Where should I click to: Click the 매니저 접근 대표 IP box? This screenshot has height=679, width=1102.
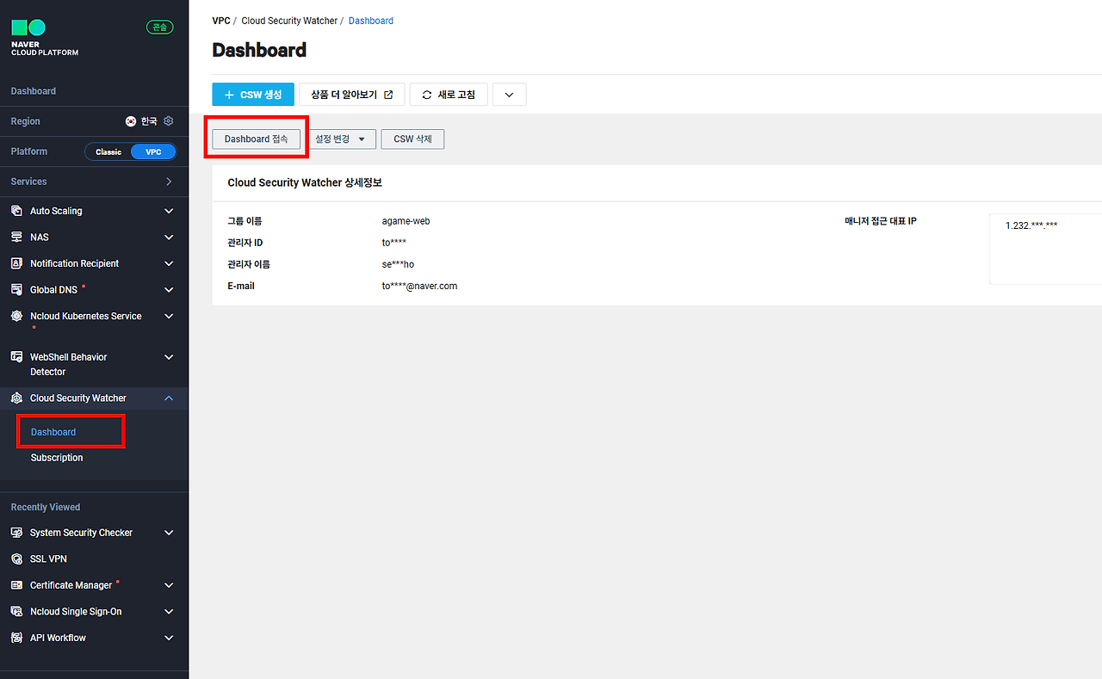coord(1045,249)
